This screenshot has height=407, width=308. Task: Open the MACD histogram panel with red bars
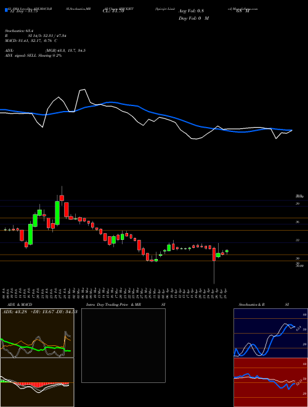tap(37, 382)
